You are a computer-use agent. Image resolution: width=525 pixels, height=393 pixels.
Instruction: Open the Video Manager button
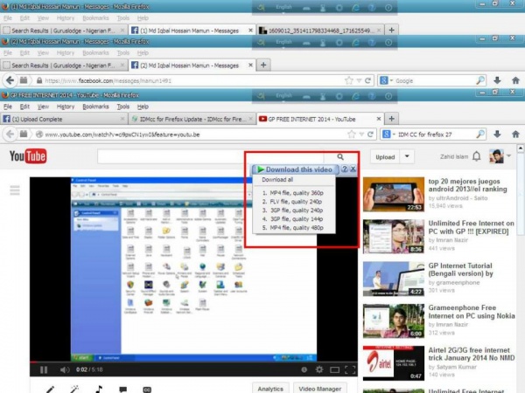click(x=320, y=389)
